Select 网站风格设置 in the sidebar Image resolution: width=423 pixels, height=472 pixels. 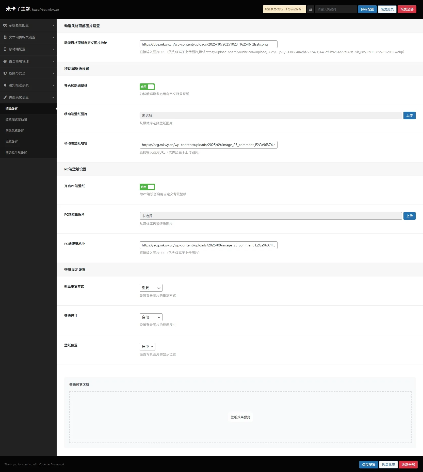tap(15, 130)
